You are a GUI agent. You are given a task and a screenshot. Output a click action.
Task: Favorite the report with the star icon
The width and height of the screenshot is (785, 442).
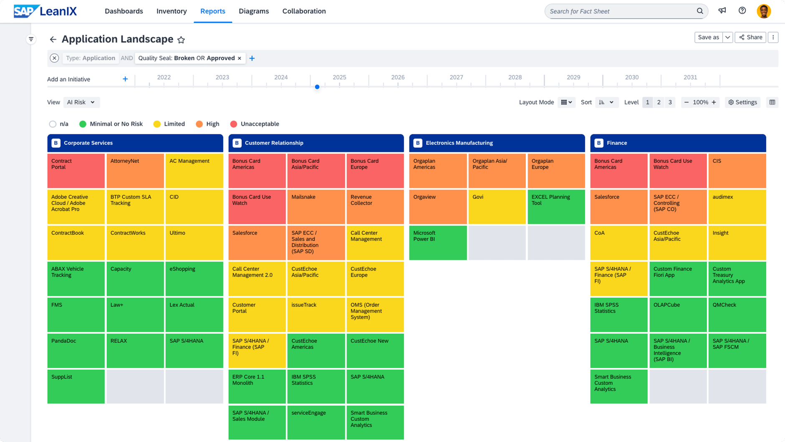click(181, 40)
